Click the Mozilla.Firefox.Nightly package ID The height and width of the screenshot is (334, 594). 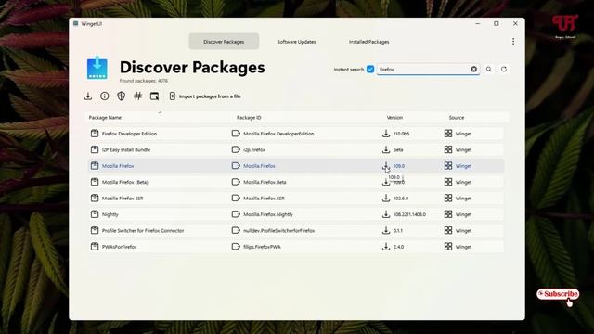[x=268, y=214]
